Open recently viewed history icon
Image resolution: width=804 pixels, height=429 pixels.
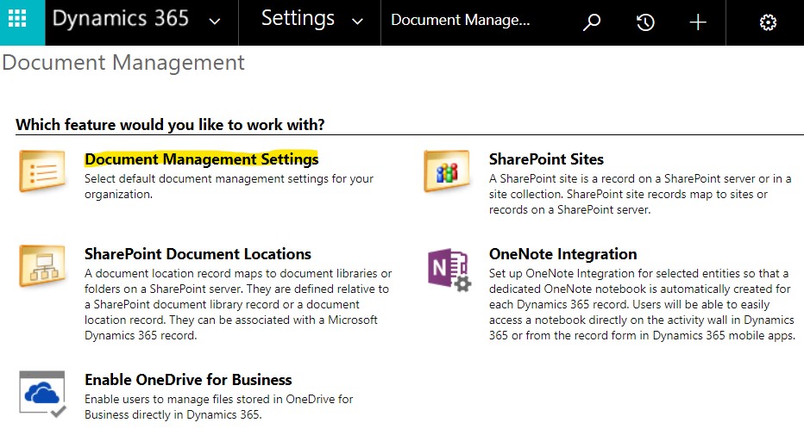[x=645, y=22]
